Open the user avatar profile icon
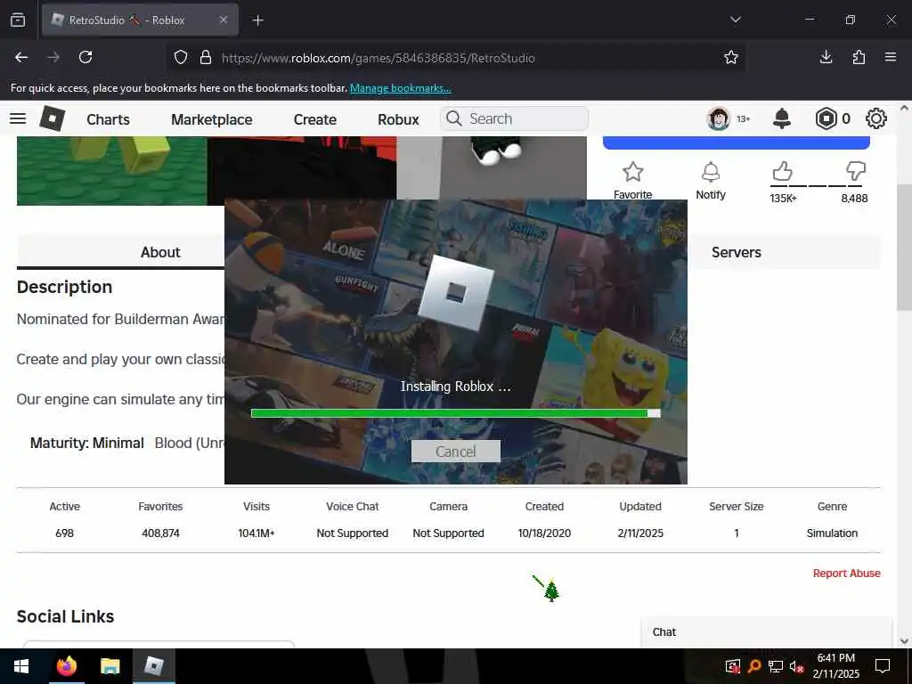 [x=719, y=118]
